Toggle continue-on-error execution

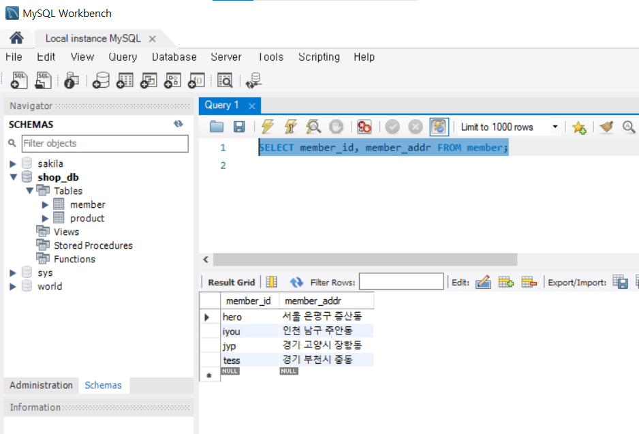pyautogui.click(x=364, y=127)
